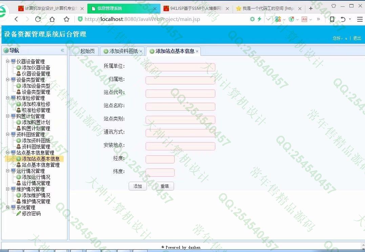Focus the 归属地 input field
Image resolution: width=365 pixels, height=252 pixels.
click(x=180, y=80)
